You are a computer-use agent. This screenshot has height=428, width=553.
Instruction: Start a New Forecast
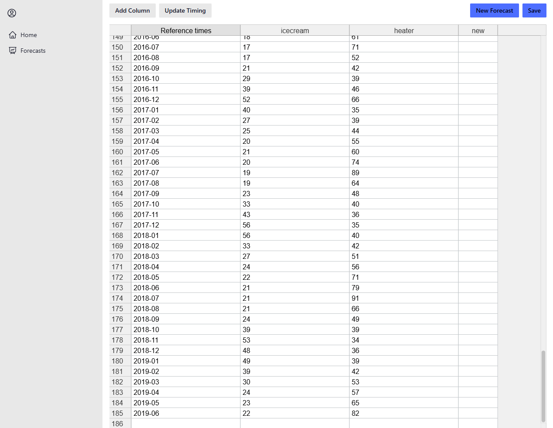pyautogui.click(x=495, y=10)
